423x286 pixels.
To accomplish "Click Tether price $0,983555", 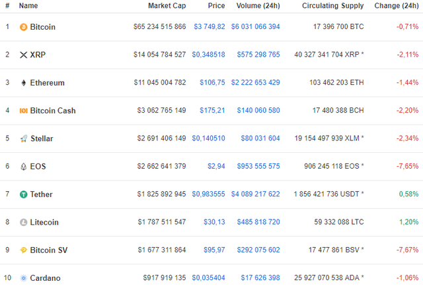I will coord(209,194).
